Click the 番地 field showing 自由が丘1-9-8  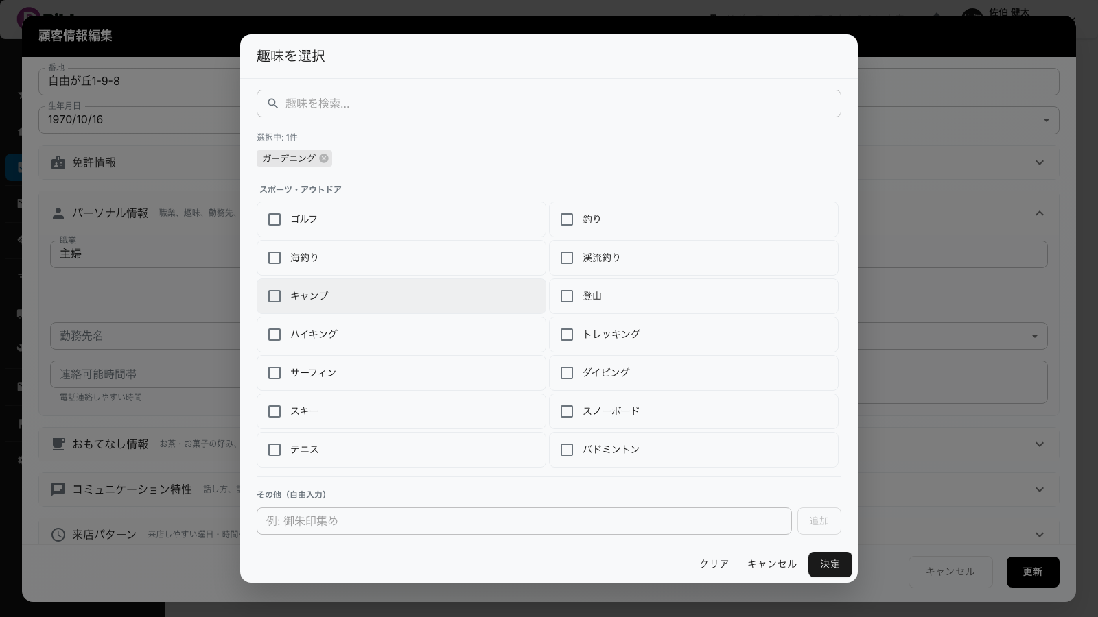click(x=139, y=81)
